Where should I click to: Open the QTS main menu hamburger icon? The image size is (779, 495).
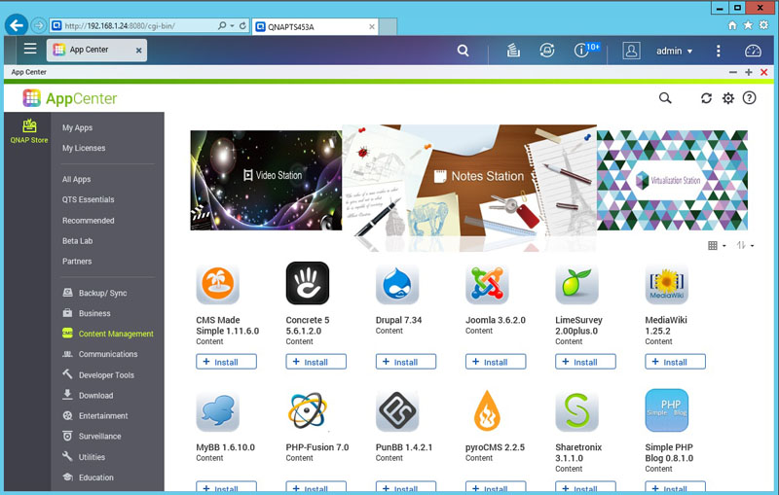click(x=30, y=49)
